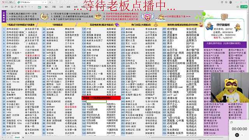Select cell 失乐园 at row 326
Screen dimensions: 249x140
click(x=171, y=110)
